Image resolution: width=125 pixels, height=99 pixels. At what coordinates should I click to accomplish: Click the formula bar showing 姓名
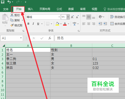pos(90,38)
